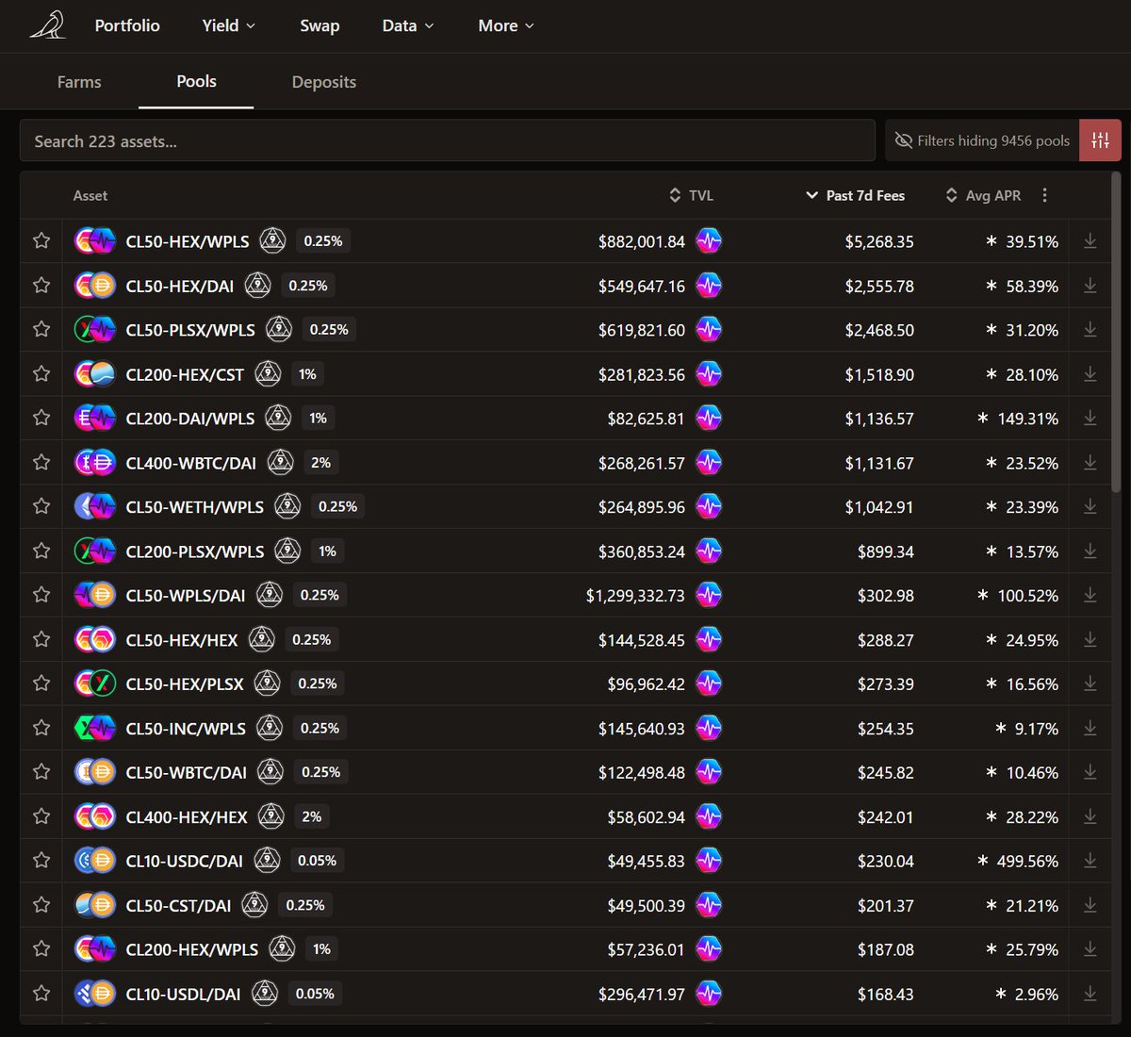1131x1037 pixels.
Task: Click deposit arrow for CL200-HEX/WPLS row
Action: pos(1090,949)
